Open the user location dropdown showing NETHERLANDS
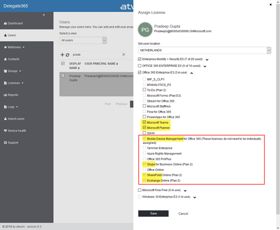This screenshot has height=230, width=280. click(x=204, y=50)
